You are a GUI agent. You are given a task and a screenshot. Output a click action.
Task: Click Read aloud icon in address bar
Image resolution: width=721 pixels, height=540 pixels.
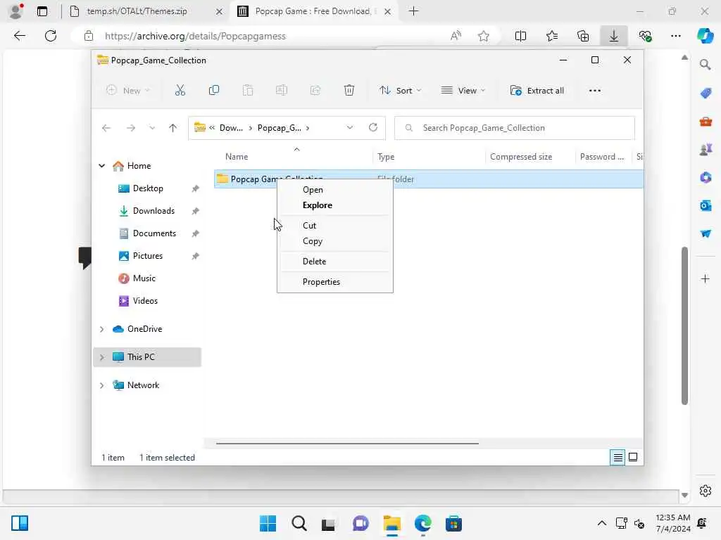(x=456, y=36)
